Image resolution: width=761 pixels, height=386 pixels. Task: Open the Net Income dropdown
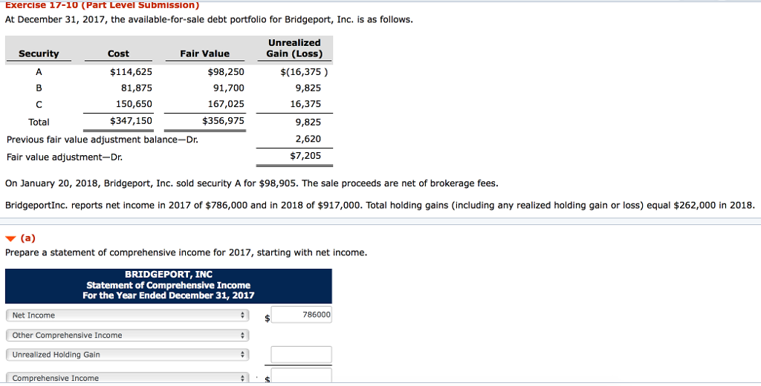[127, 315]
